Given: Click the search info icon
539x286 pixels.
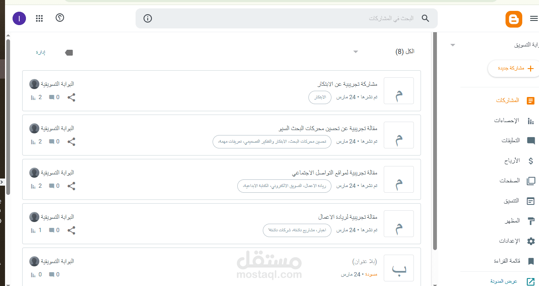Looking at the screenshot, I should tap(147, 18).
